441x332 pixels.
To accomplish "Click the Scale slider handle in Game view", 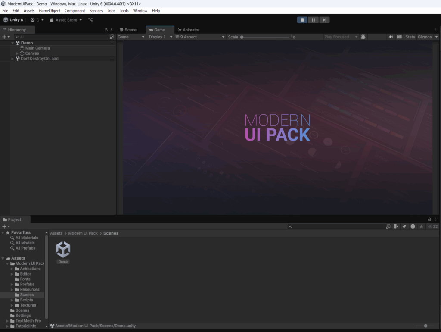I will [242, 37].
